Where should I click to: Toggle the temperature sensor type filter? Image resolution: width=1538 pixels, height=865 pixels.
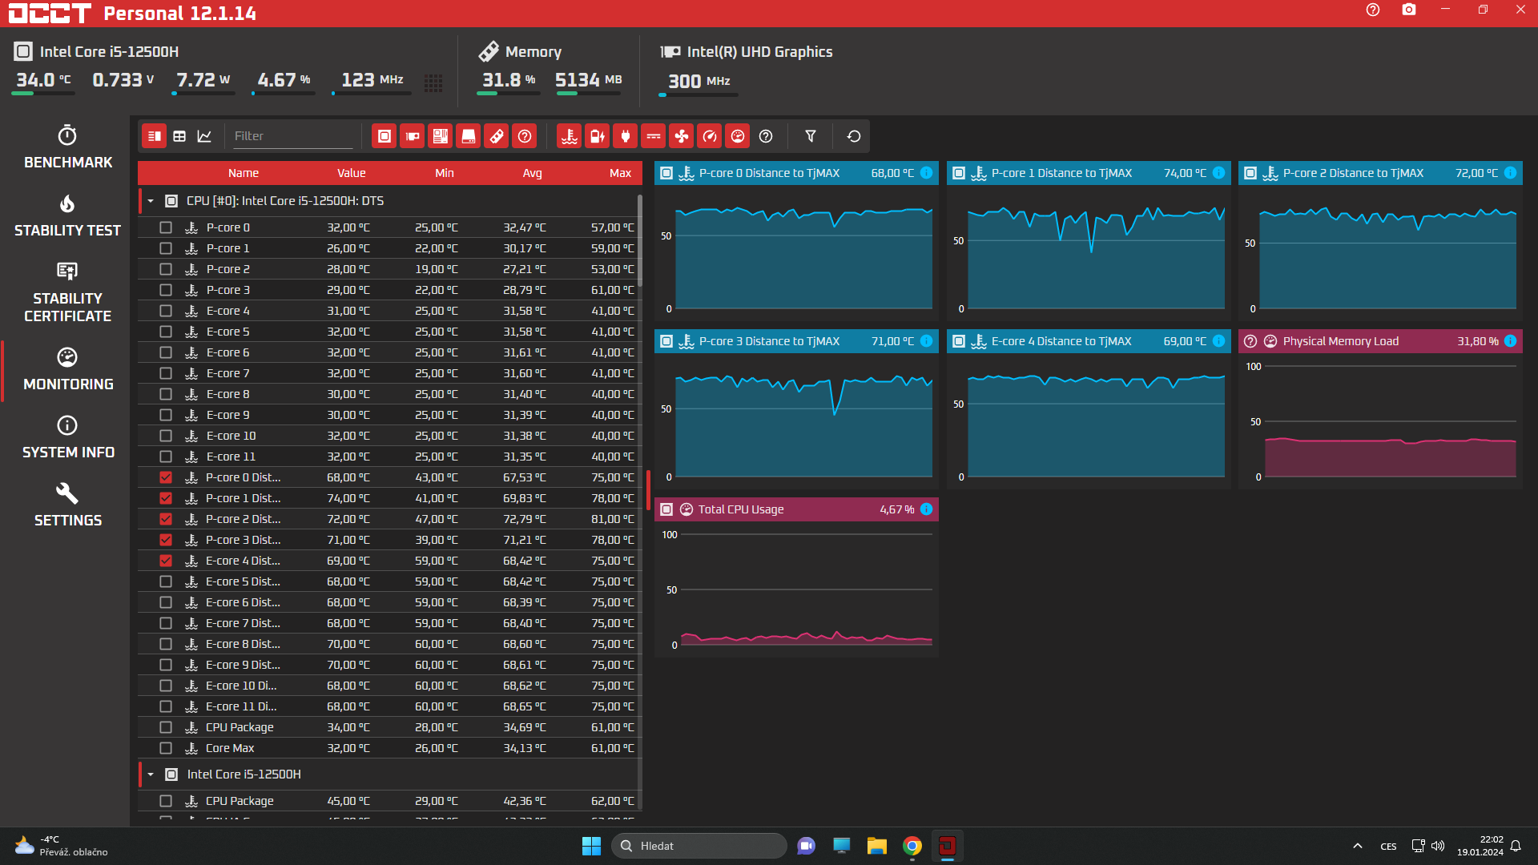click(570, 136)
